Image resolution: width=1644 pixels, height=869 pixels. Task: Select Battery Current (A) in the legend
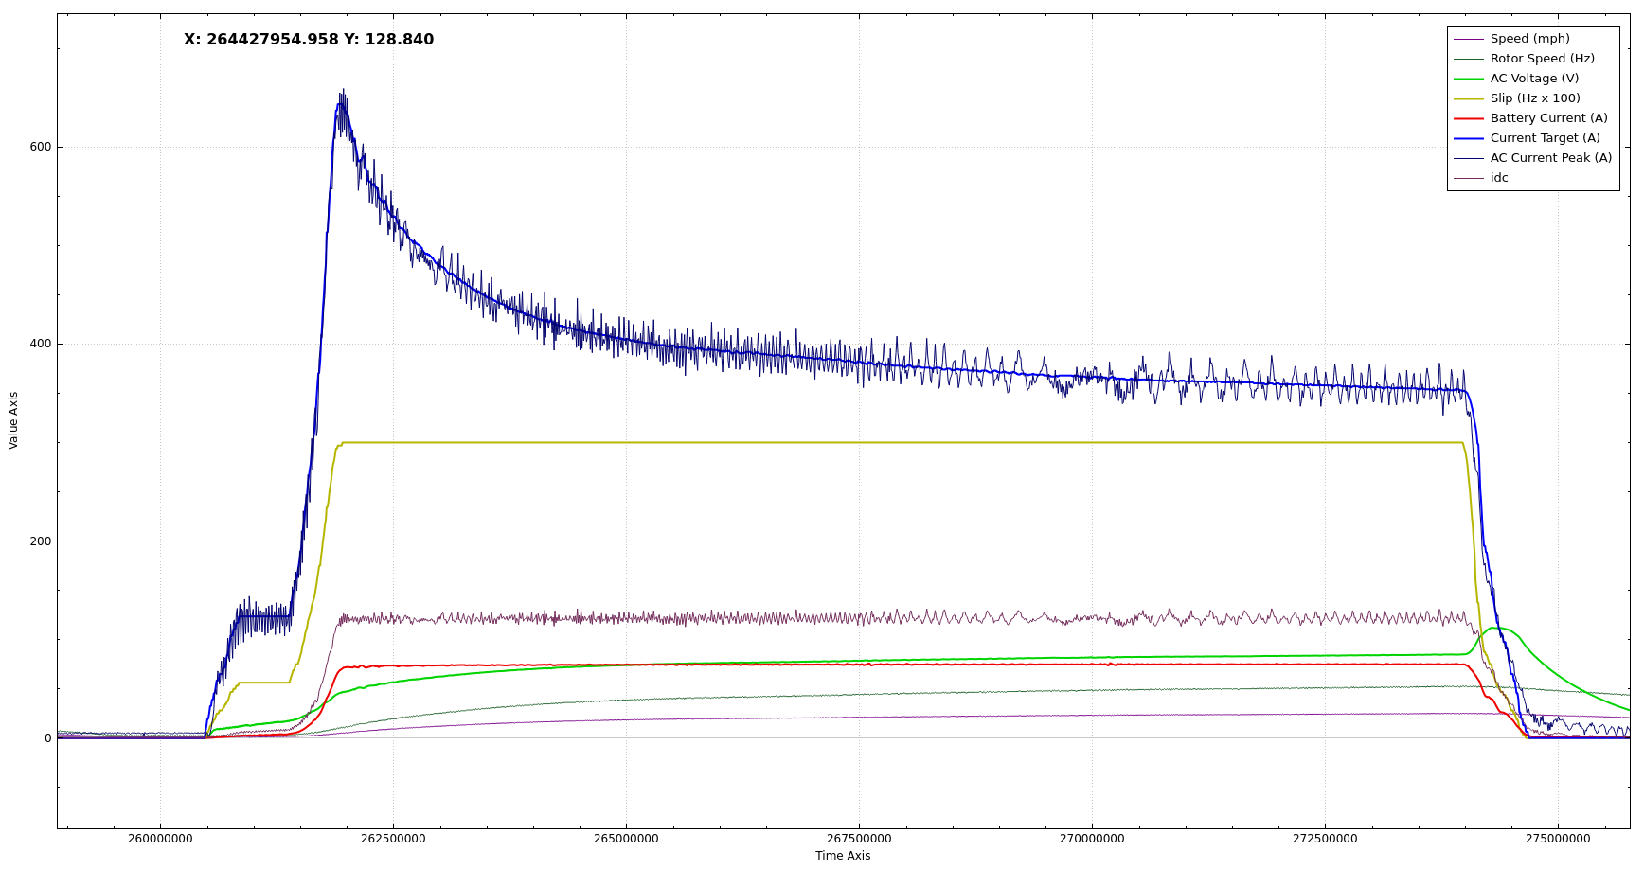click(x=1548, y=118)
